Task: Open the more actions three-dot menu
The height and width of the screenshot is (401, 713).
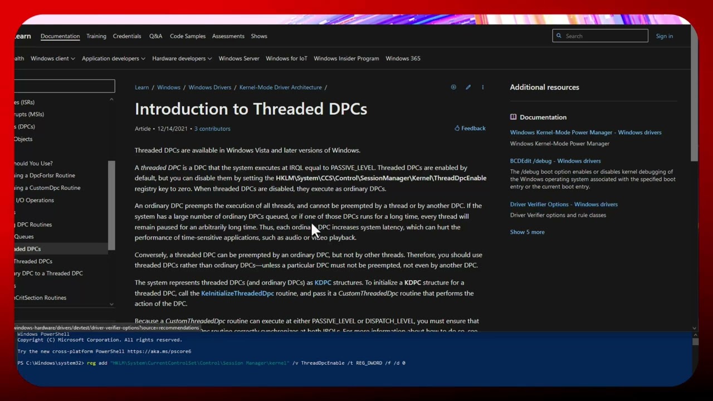Action: (482, 87)
